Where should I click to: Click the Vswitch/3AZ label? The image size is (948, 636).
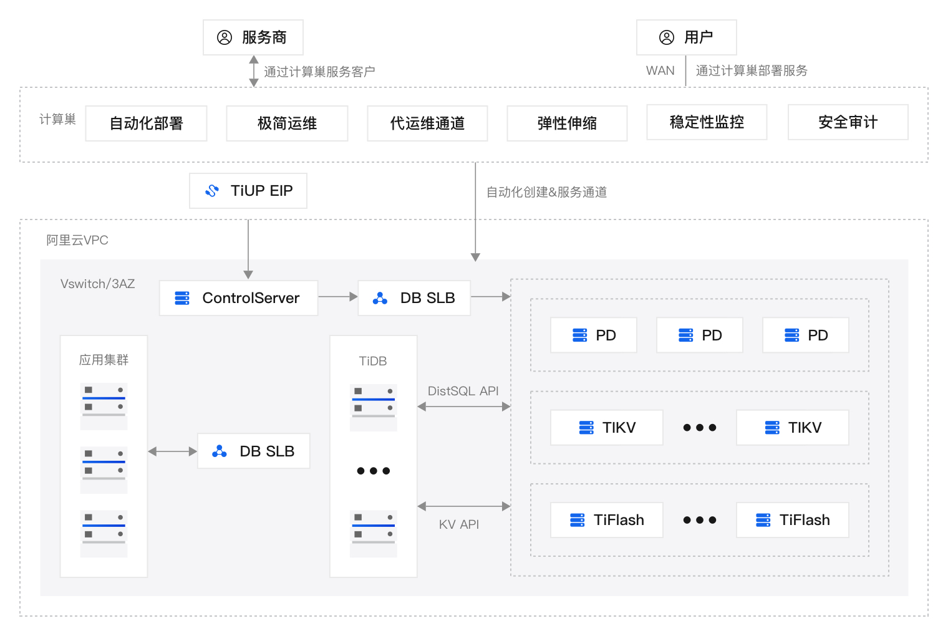[x=98, y=284]
